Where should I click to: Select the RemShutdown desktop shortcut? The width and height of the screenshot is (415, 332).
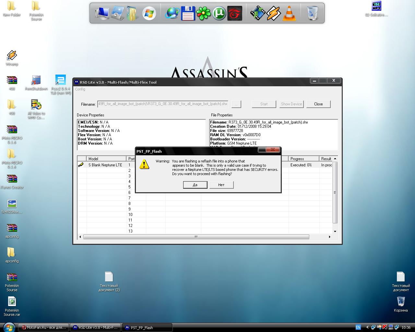click(36, 83)
